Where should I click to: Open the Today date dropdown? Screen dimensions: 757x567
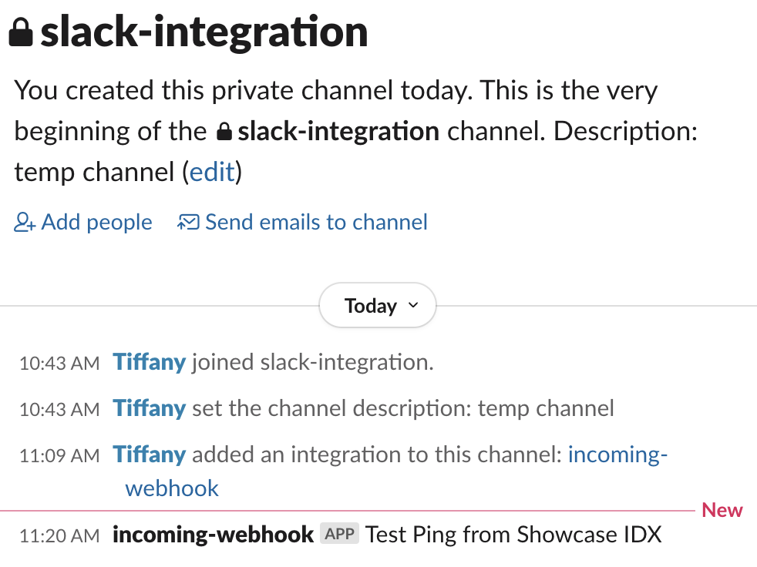pyautogui.click(x=378, y=306)
